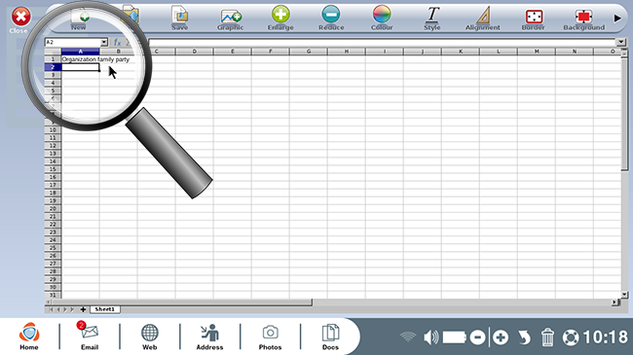Click the Enlarge plus icon
Image resolution: width=633 pixels, height=355 pixels.
click(280, 15)
